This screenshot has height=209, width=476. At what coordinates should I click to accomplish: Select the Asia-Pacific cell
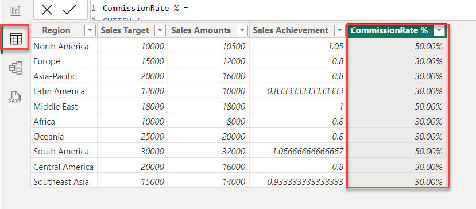click(x=64, y=76)
